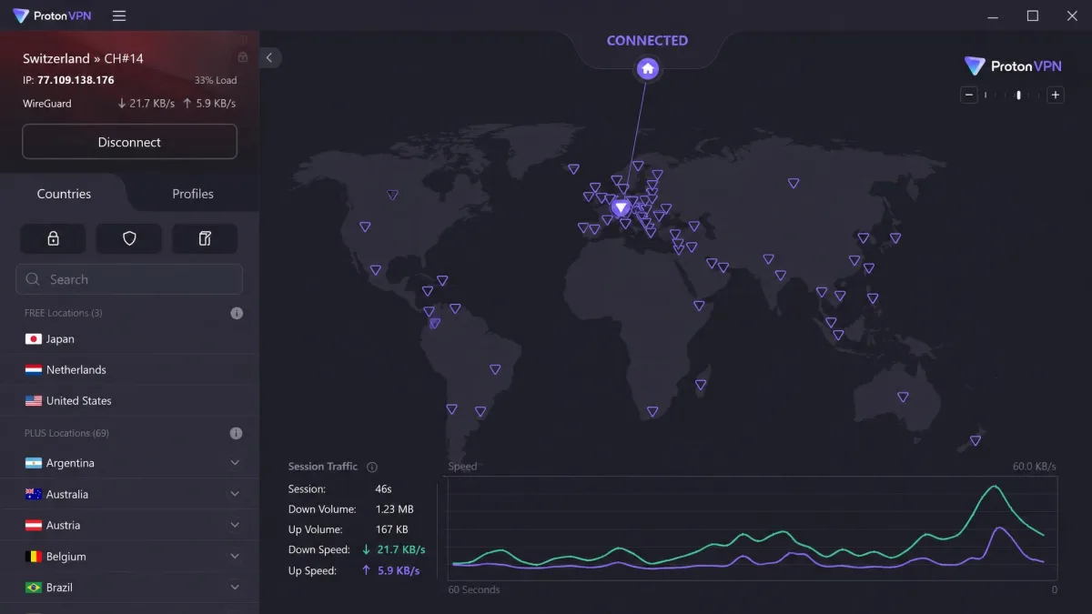Select the Canada server marker on map
This screenshot has width=1092, height=614.
point(392,195)
